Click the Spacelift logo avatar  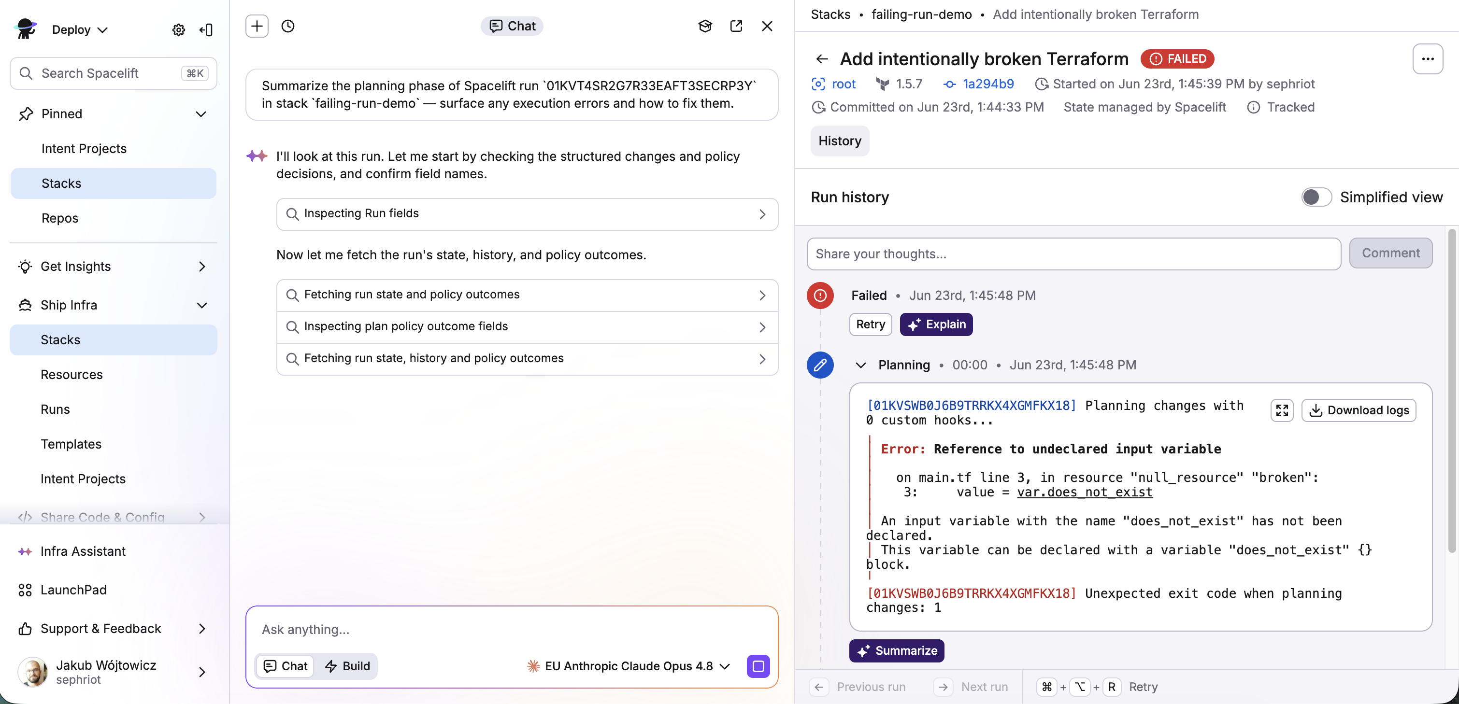[x=25, y=28]
